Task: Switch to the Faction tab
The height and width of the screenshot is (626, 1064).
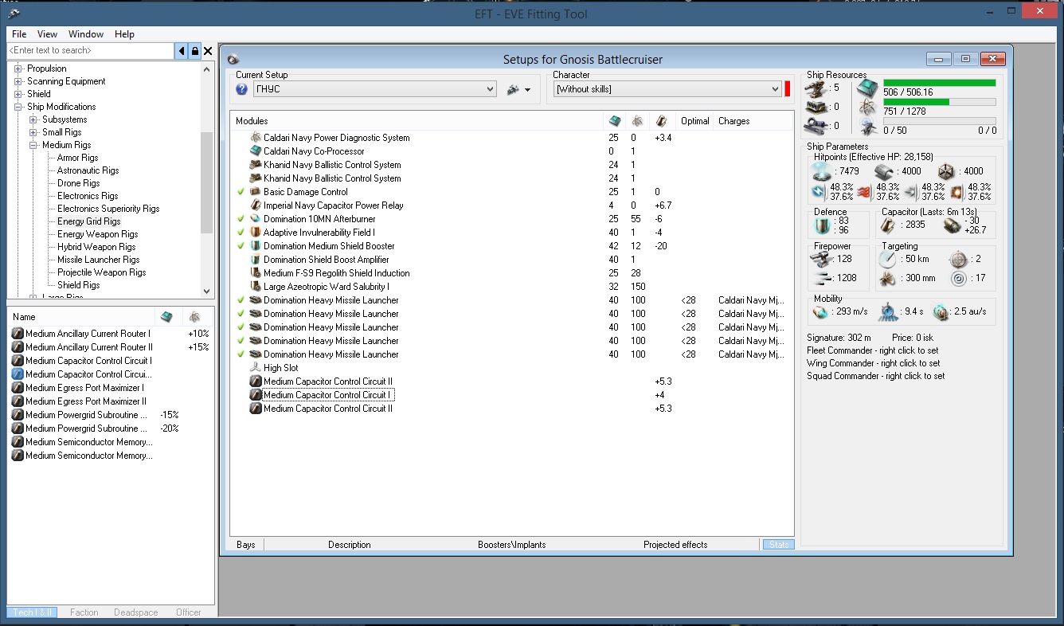Action: (84, 612)
